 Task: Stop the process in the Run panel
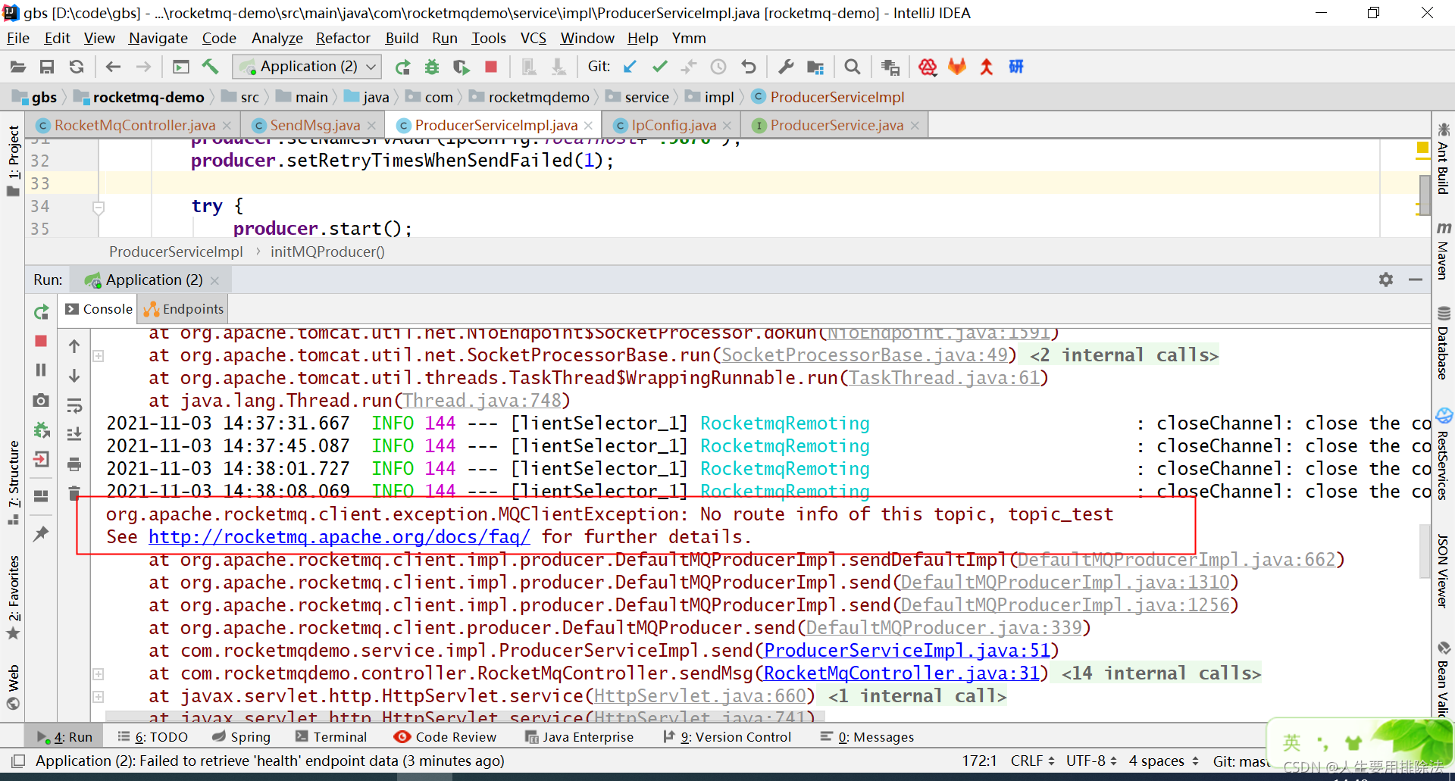(41, 341)
